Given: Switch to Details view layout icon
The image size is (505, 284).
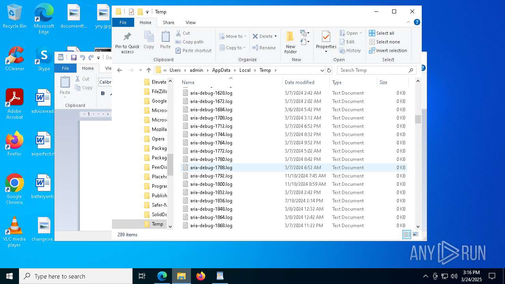Looking at the screenshot, I should tap(407, 234).
